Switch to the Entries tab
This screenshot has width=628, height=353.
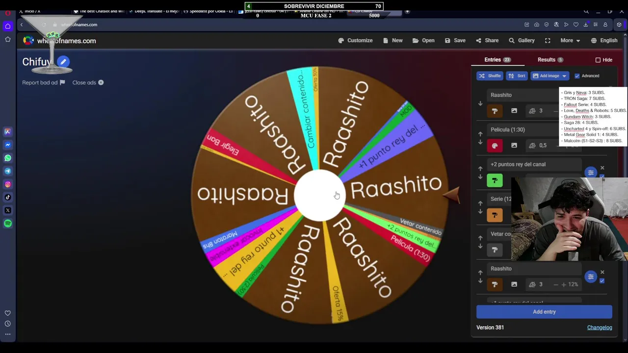(497, 60)
